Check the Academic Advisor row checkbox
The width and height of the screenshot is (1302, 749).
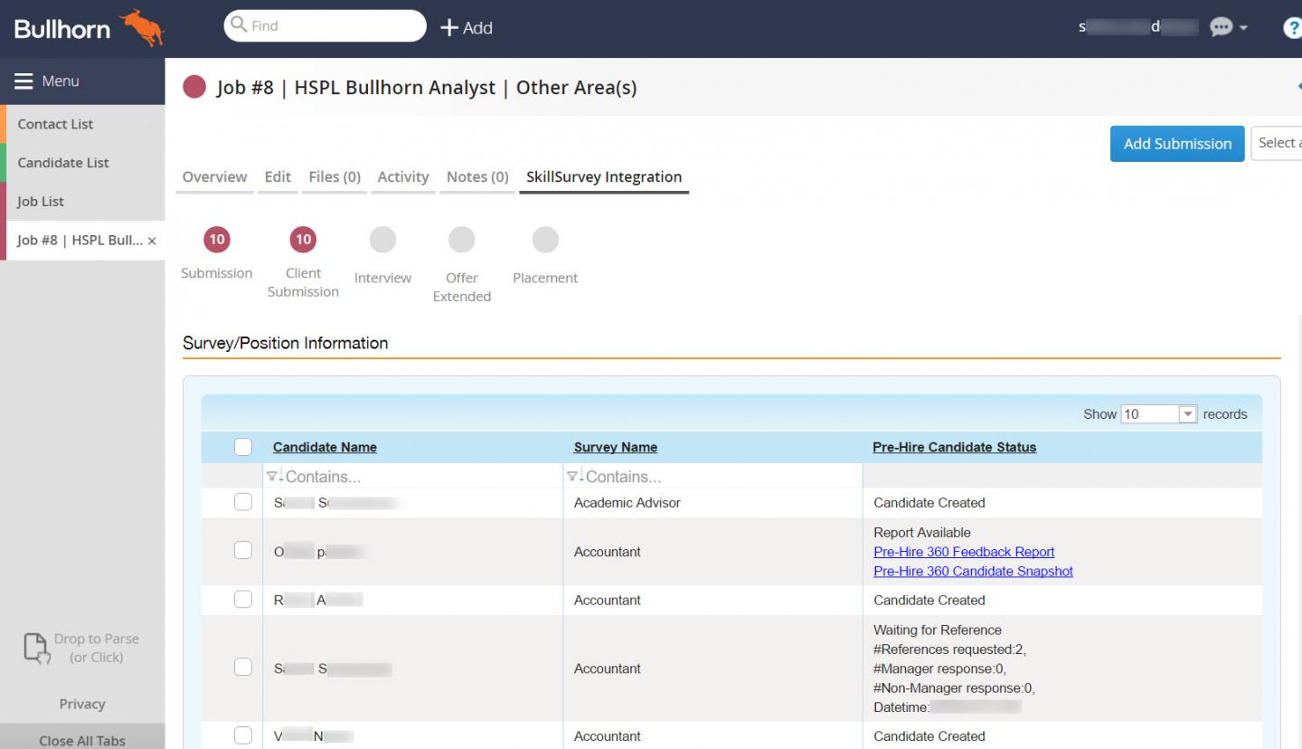[x=242, y=502]
